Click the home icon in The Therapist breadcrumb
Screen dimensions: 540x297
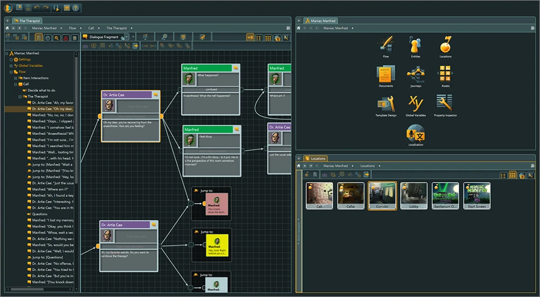(7, 28)
